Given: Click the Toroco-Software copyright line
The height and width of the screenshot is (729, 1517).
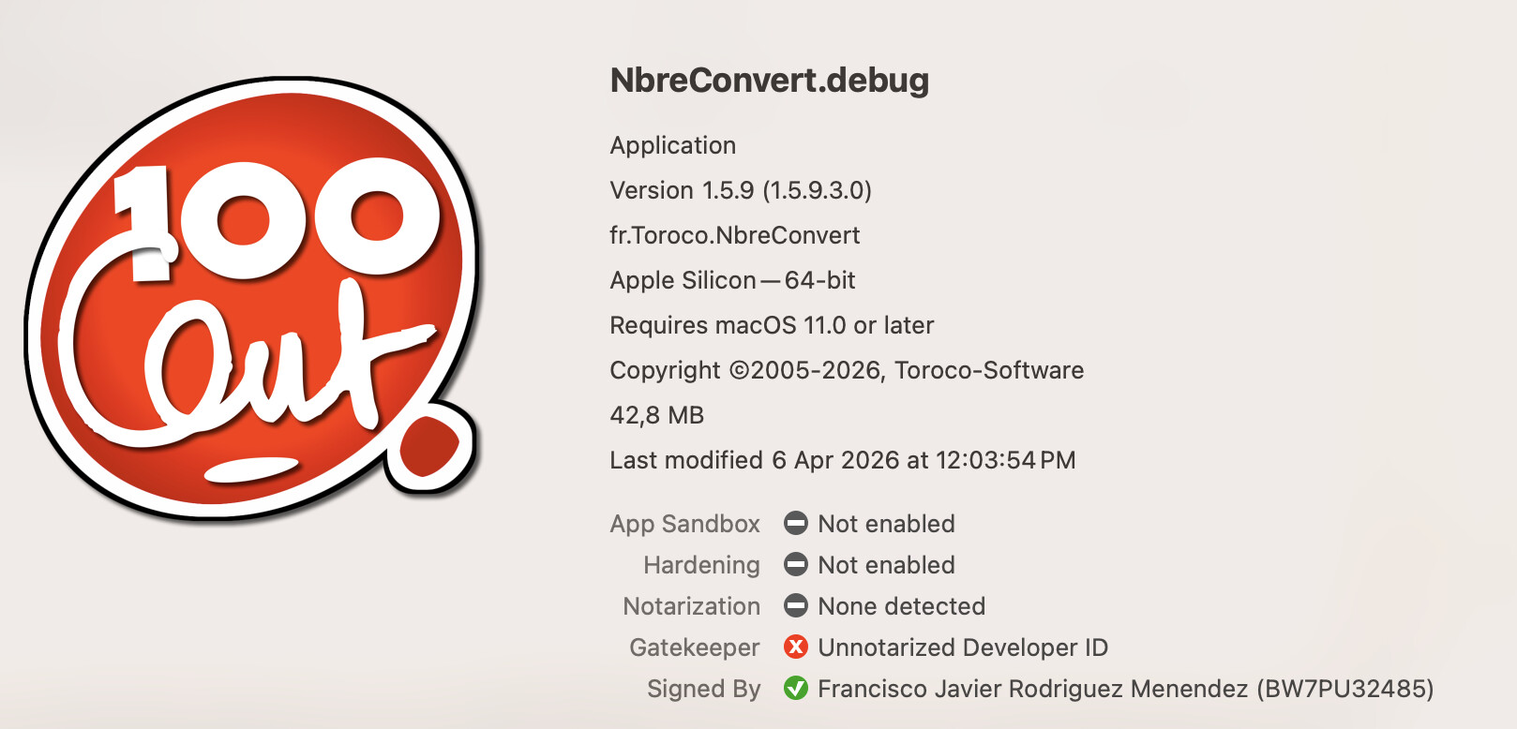Looking at the screenshot, I should pyautogui.click(x=847, y=370).
